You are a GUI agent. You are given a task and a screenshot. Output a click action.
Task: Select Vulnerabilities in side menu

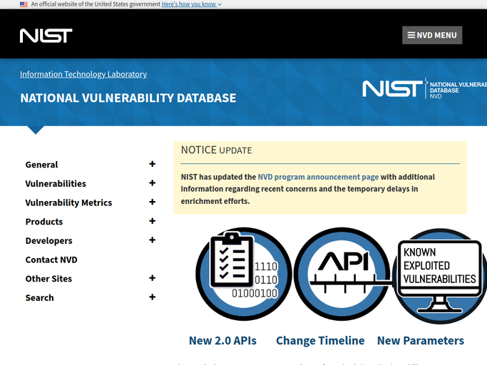coord(56,184)
